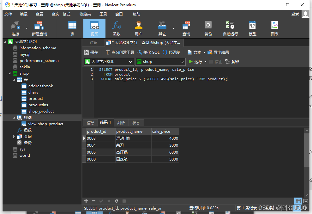Open the 查询创建工具 query builder

coord(120,52)
